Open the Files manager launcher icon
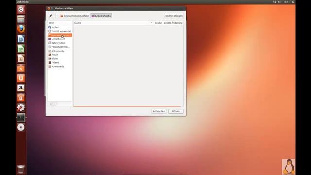Screen dimensions: 311x175 (21, 19)
